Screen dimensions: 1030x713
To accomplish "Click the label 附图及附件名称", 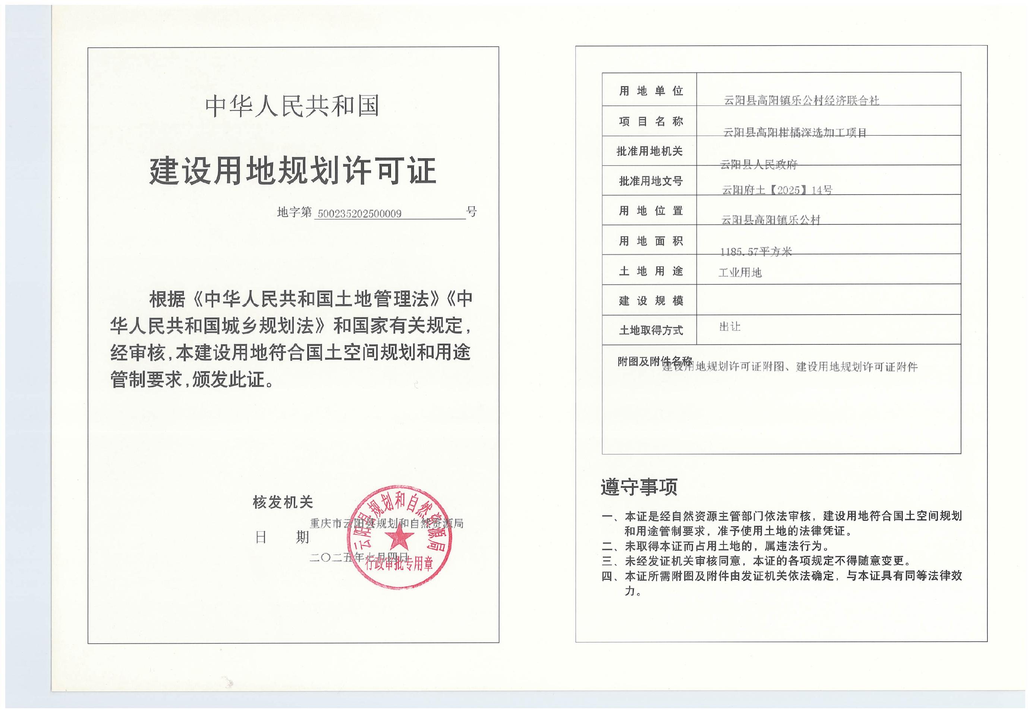I will 655,362.
